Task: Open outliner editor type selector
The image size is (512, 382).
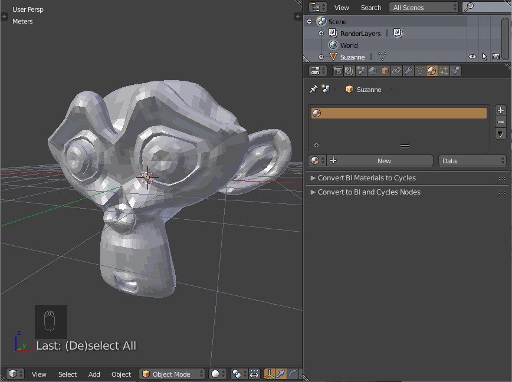Action: 318,7
